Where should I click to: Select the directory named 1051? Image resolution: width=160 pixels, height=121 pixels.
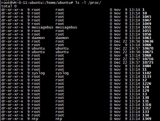pyautogui.click(x=147, y=27)
